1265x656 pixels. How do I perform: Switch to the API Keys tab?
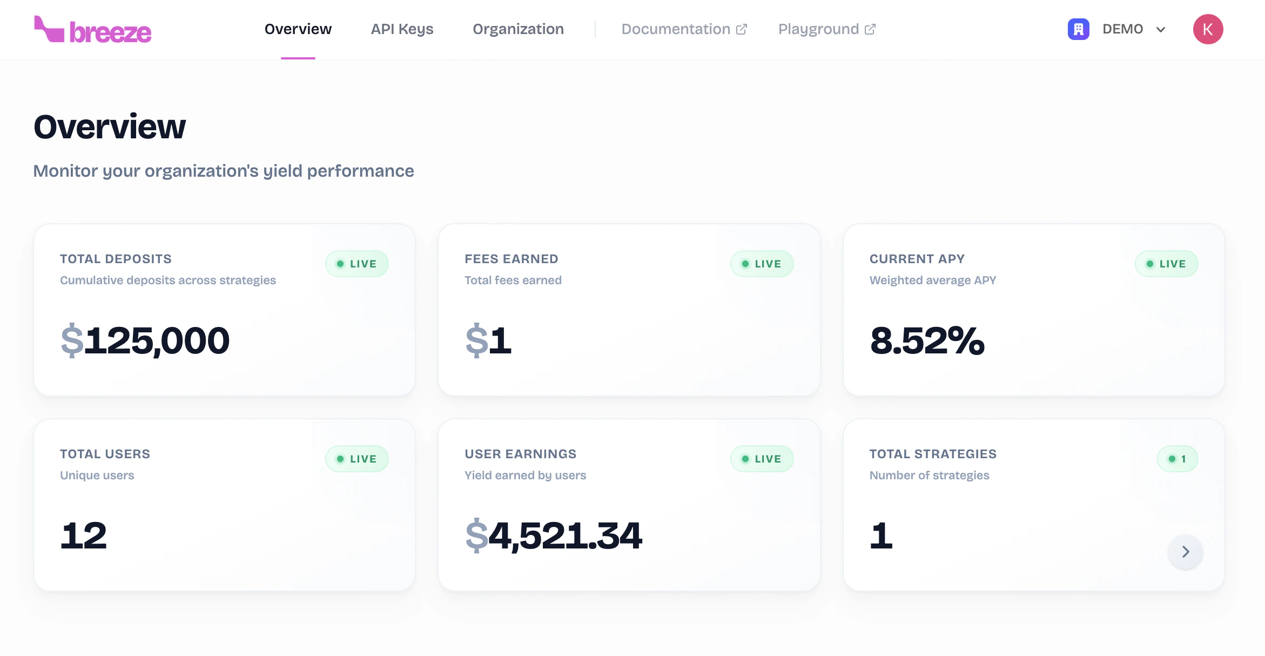coord(402,29)
